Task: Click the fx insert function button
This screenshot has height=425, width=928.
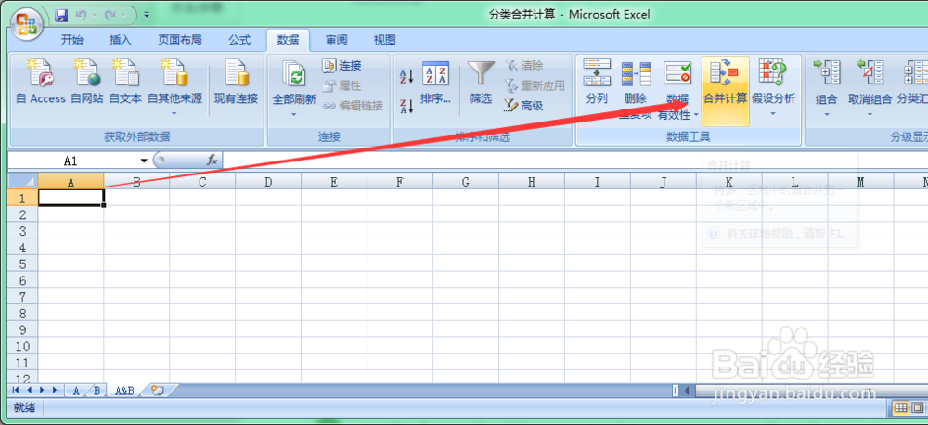Action: point(212,161)
